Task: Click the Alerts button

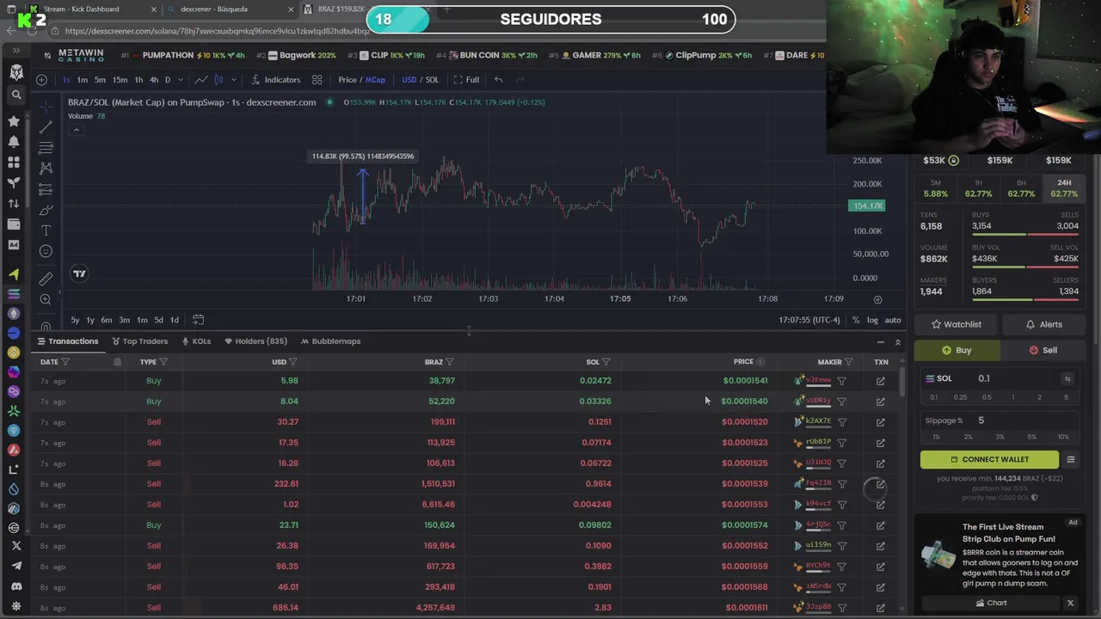Action: (x=1043, y=324)
